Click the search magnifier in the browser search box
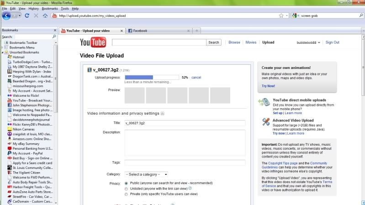 click(361, 16)
